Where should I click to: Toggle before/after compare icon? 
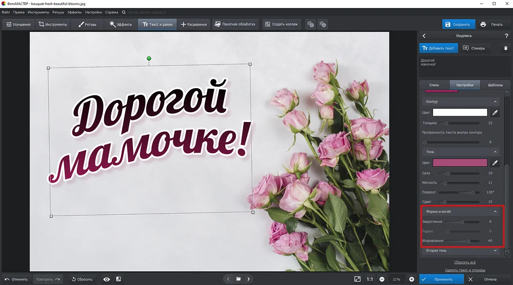point(119,279)
